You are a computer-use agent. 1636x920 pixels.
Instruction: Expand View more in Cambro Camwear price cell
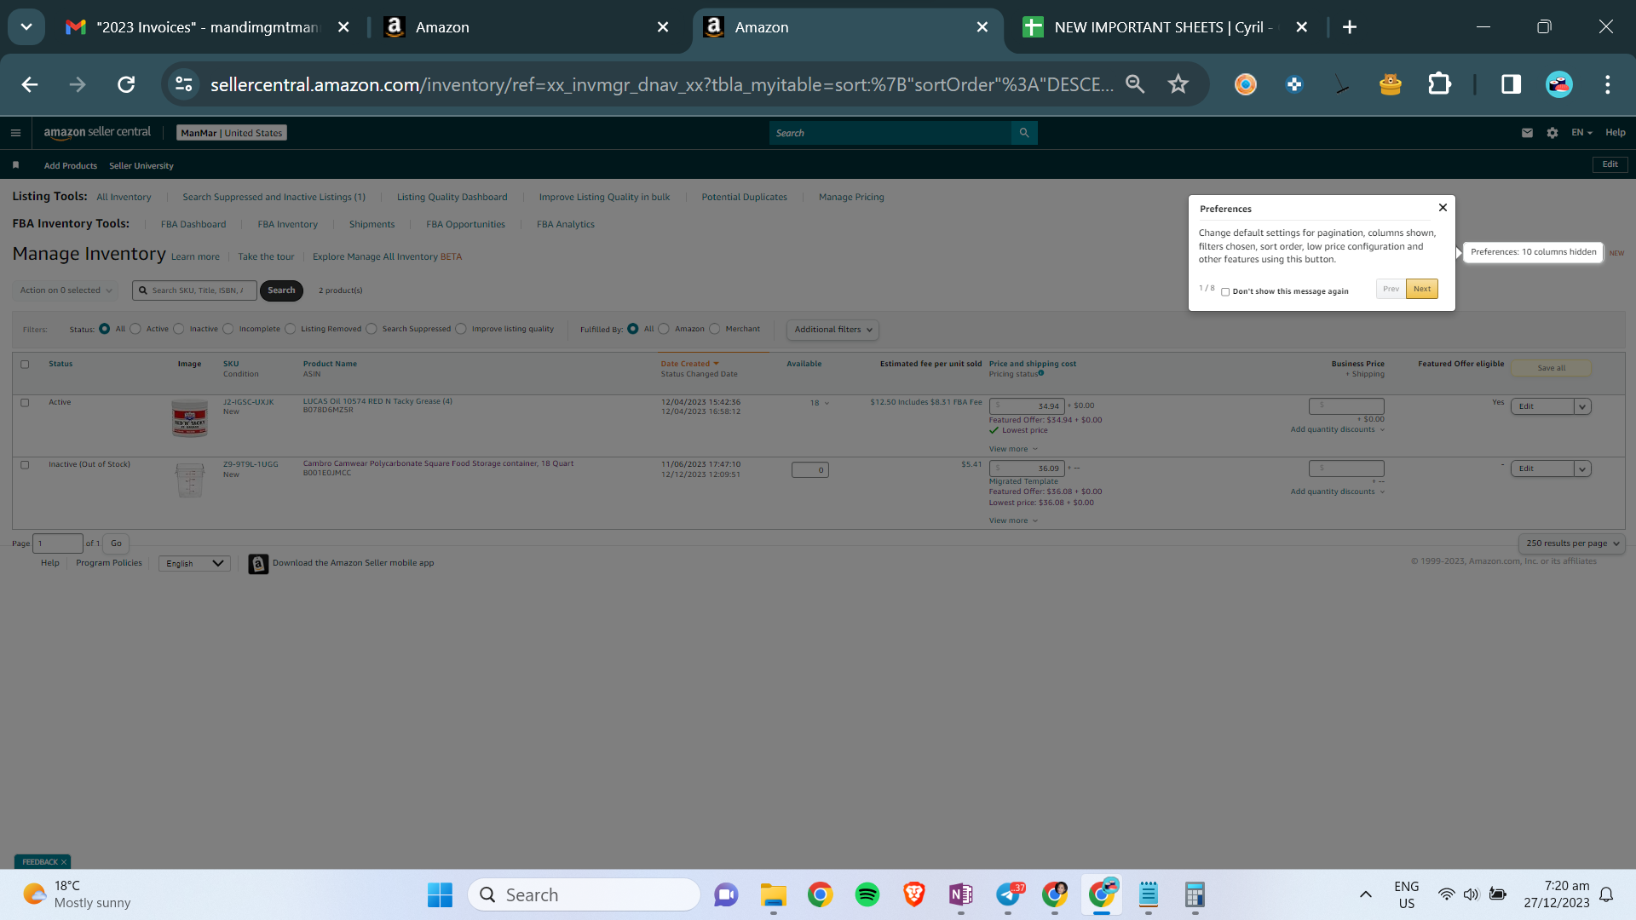click(x=1013, y=520)
